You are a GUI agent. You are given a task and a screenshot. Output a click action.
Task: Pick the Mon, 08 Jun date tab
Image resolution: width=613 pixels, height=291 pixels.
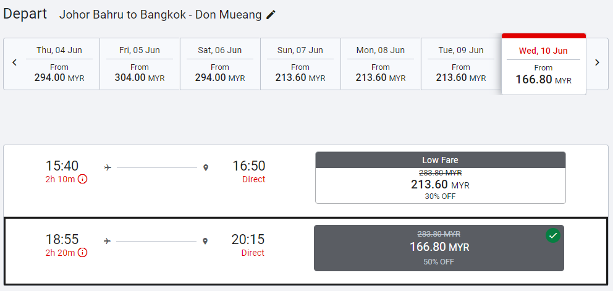point(381,64)
